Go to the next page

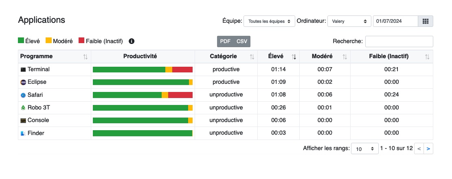click(x=428, y=149)
